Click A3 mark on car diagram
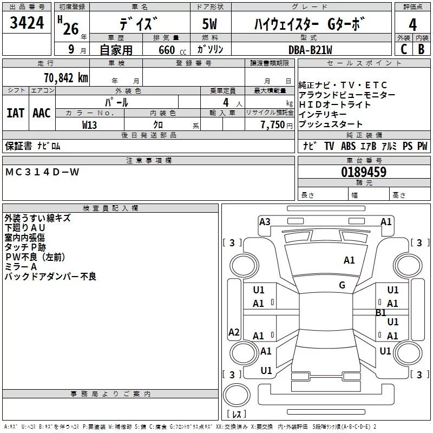This screenshot has width=433, height=433. tap(265, 222)
